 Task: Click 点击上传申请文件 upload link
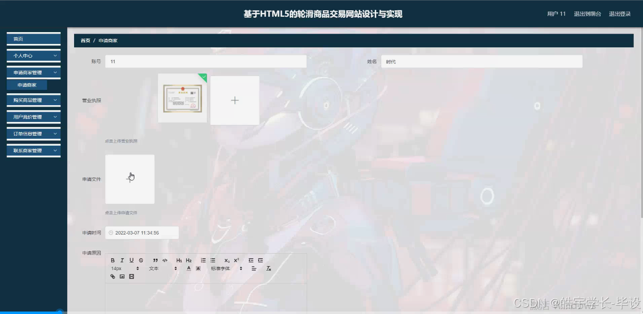click(120, 212)
